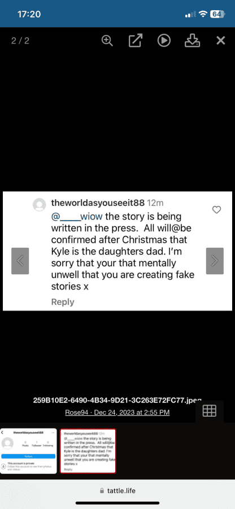Screen dimensions: 235x509
Task: Open image in new window icon
Action: tap(135, 41)
